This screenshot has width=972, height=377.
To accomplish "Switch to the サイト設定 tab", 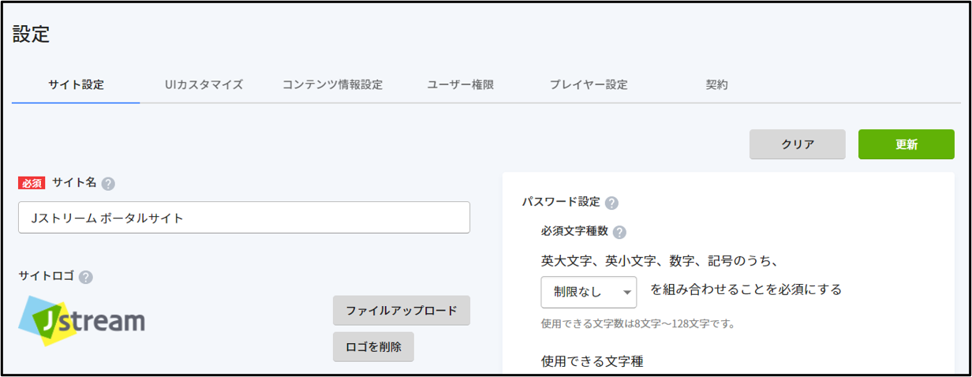I will click(76, 85).
